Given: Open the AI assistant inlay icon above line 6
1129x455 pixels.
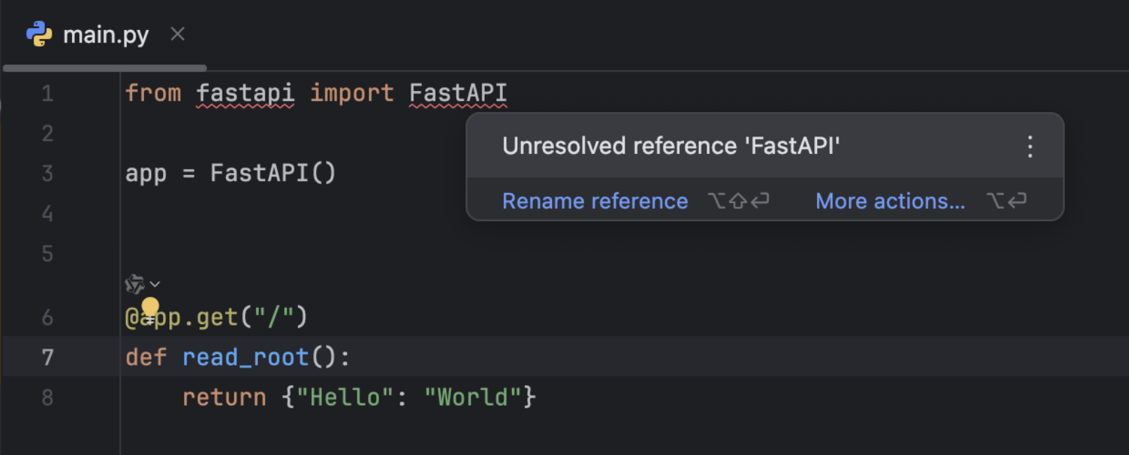Looking at the screenshot, I should click(x=134, y=284).
